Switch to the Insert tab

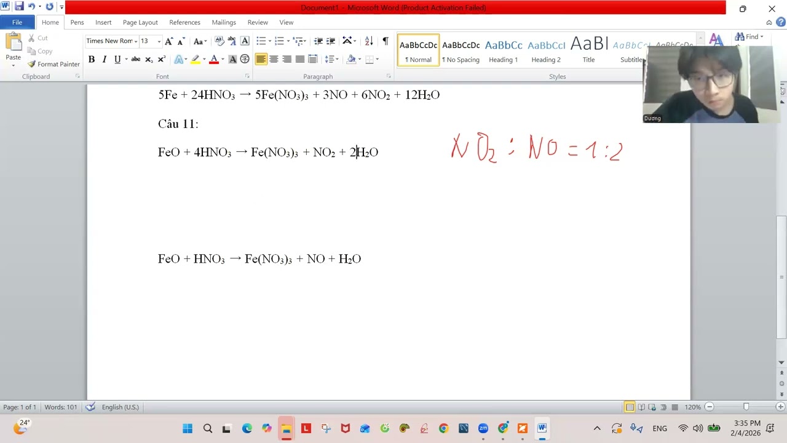click(103, 22)
